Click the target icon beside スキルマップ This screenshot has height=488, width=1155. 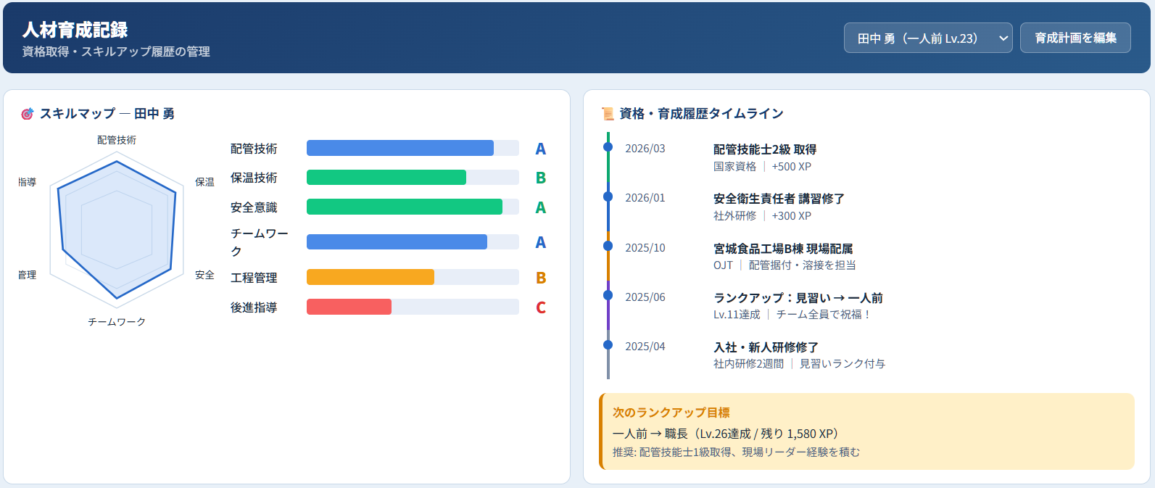(x=28, y=114)
